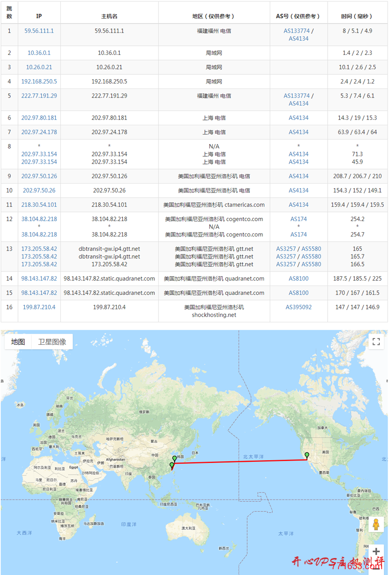Select the 主机名 column header
389x575 pixels.
109,16
